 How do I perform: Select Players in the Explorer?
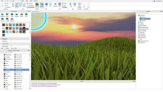142,22
